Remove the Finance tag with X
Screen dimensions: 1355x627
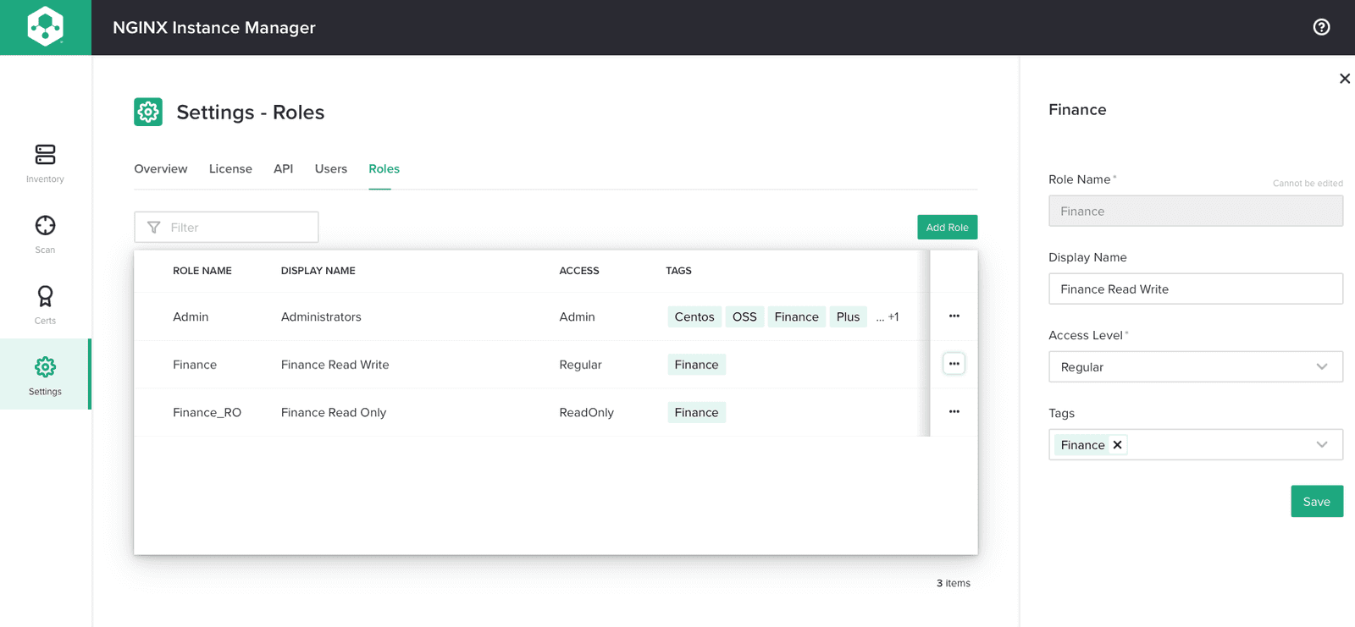(x=1117, y=445)
